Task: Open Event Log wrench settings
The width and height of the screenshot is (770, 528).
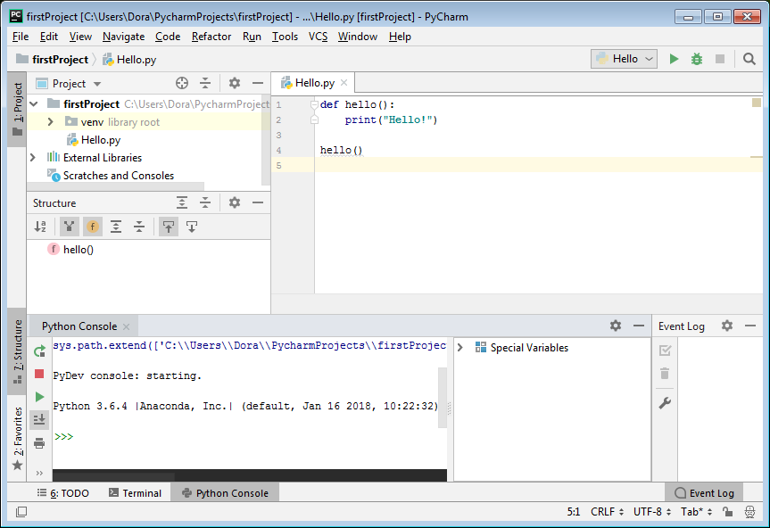Action: (665, 403)
